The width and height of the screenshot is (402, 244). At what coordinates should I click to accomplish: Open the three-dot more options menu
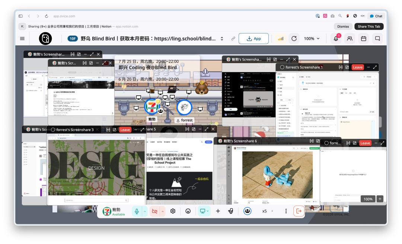click(x=286, y=211)
